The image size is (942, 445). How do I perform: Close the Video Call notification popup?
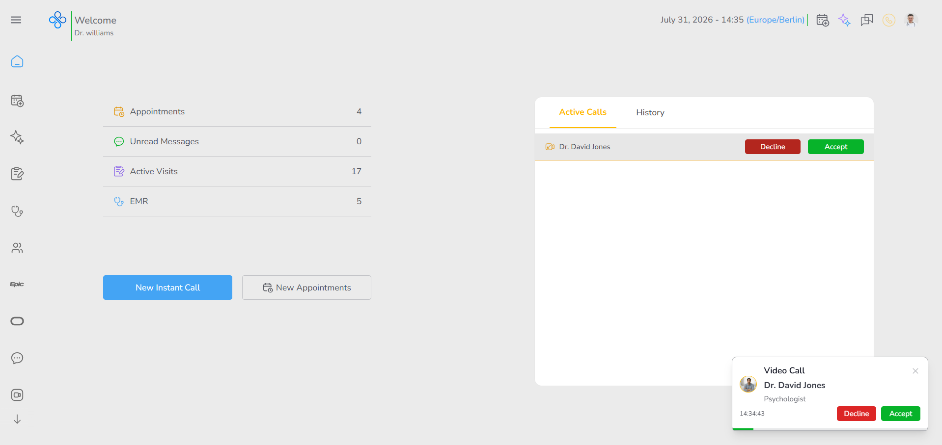[x=915, y=371]
